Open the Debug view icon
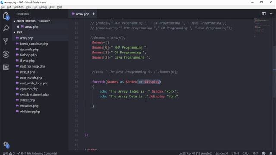Screen dimensions: 276x155 pyautogui.click(x=6, y=54)
